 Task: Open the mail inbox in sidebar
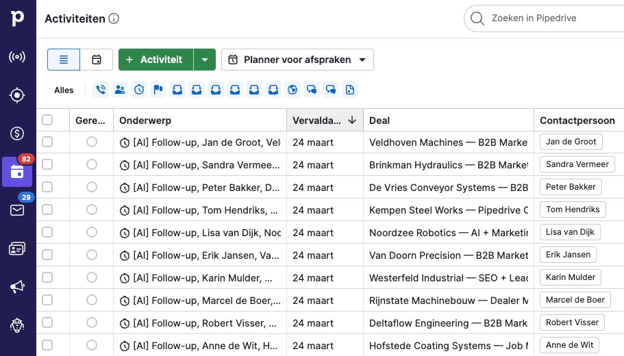(17, 210)
